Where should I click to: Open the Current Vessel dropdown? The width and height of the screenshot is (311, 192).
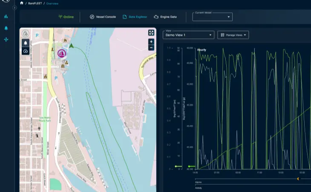[212, 17]
